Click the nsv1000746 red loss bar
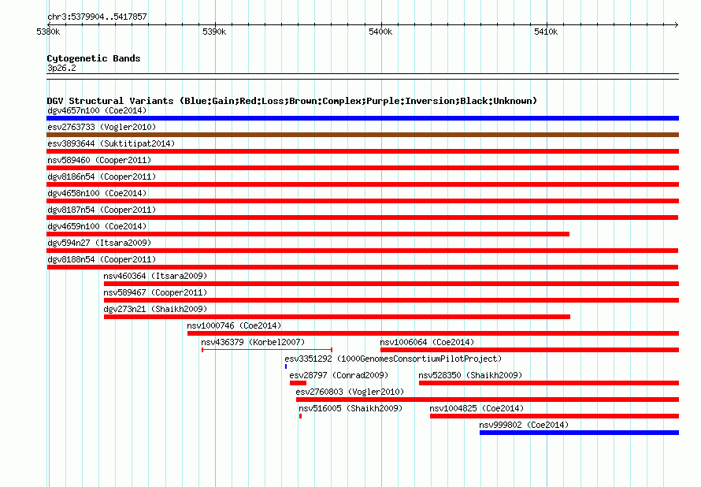 tap(433, 333)
